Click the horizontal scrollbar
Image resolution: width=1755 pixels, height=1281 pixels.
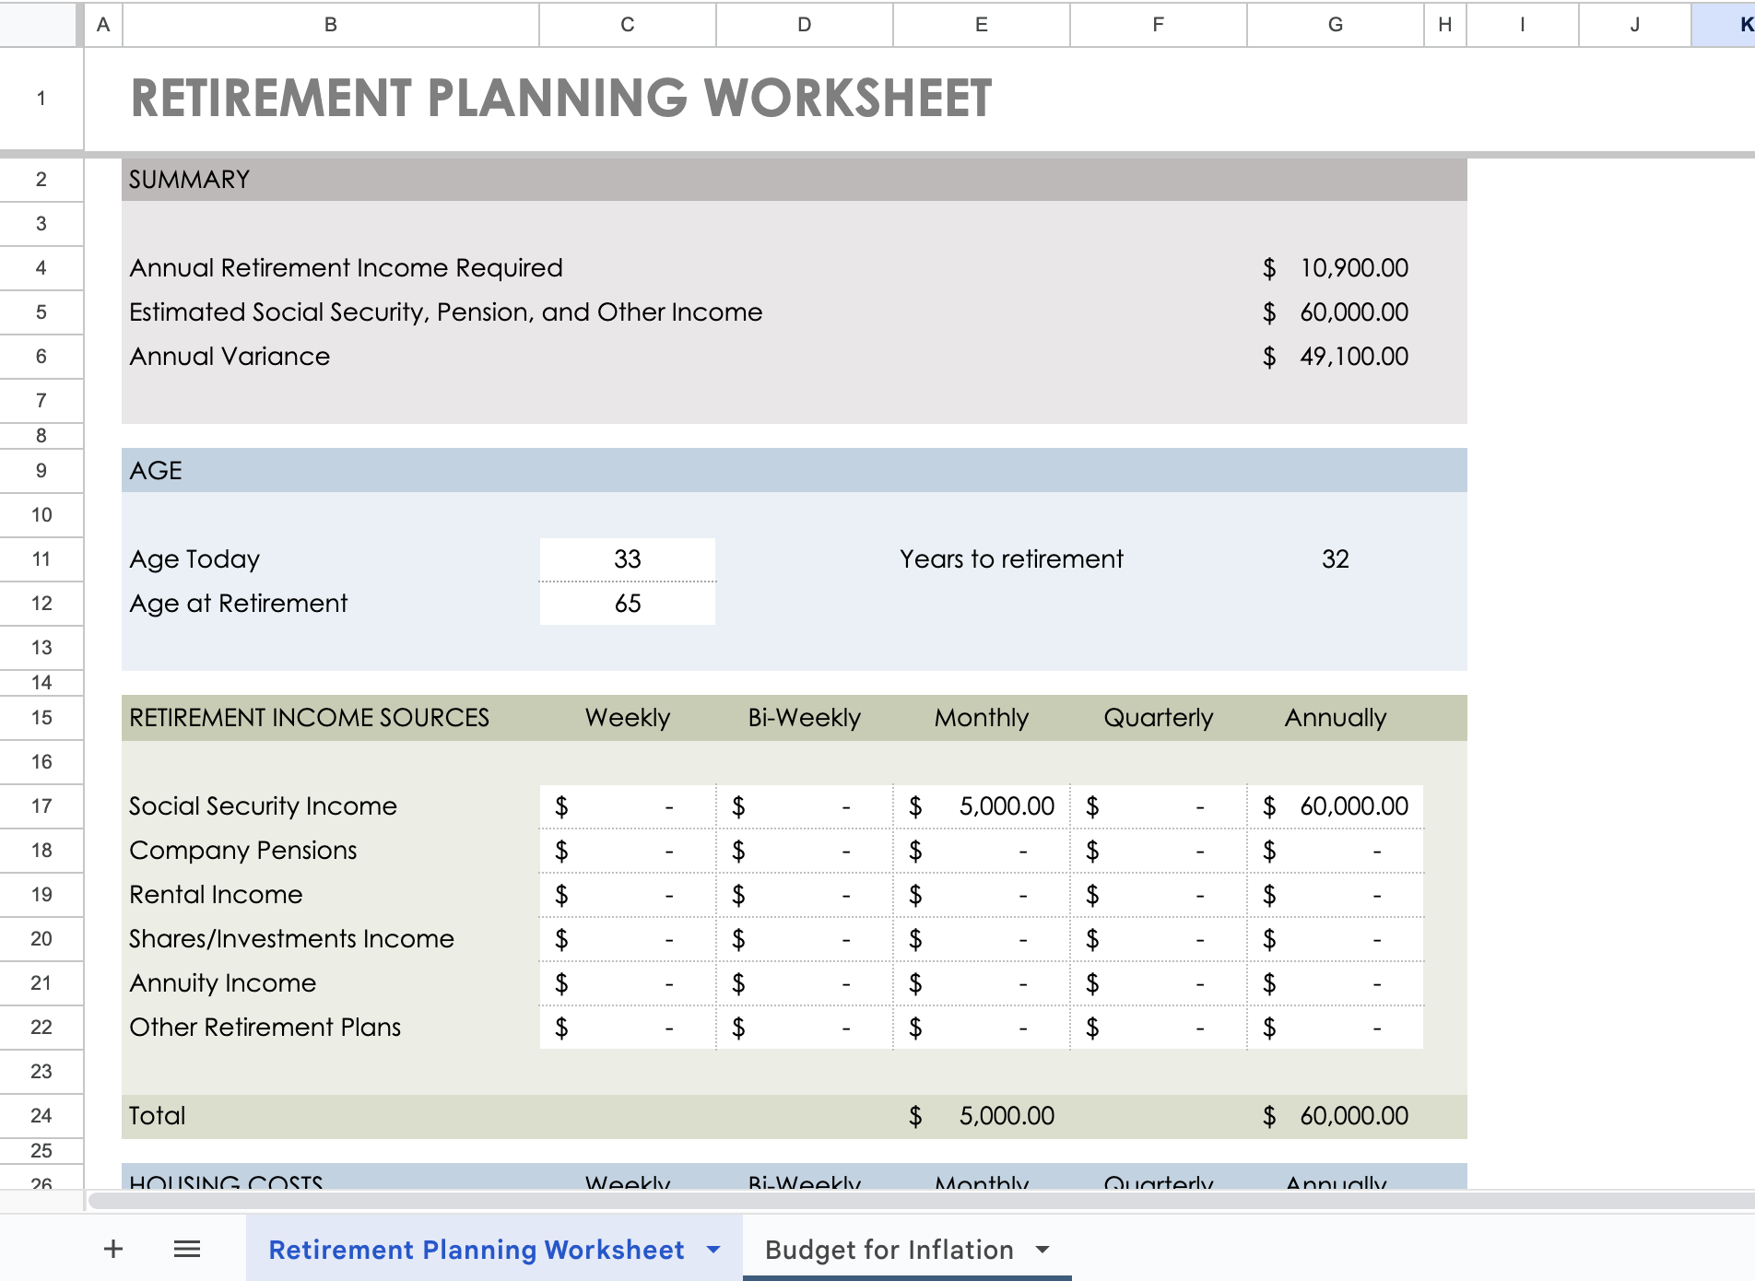click(922, 1200)
